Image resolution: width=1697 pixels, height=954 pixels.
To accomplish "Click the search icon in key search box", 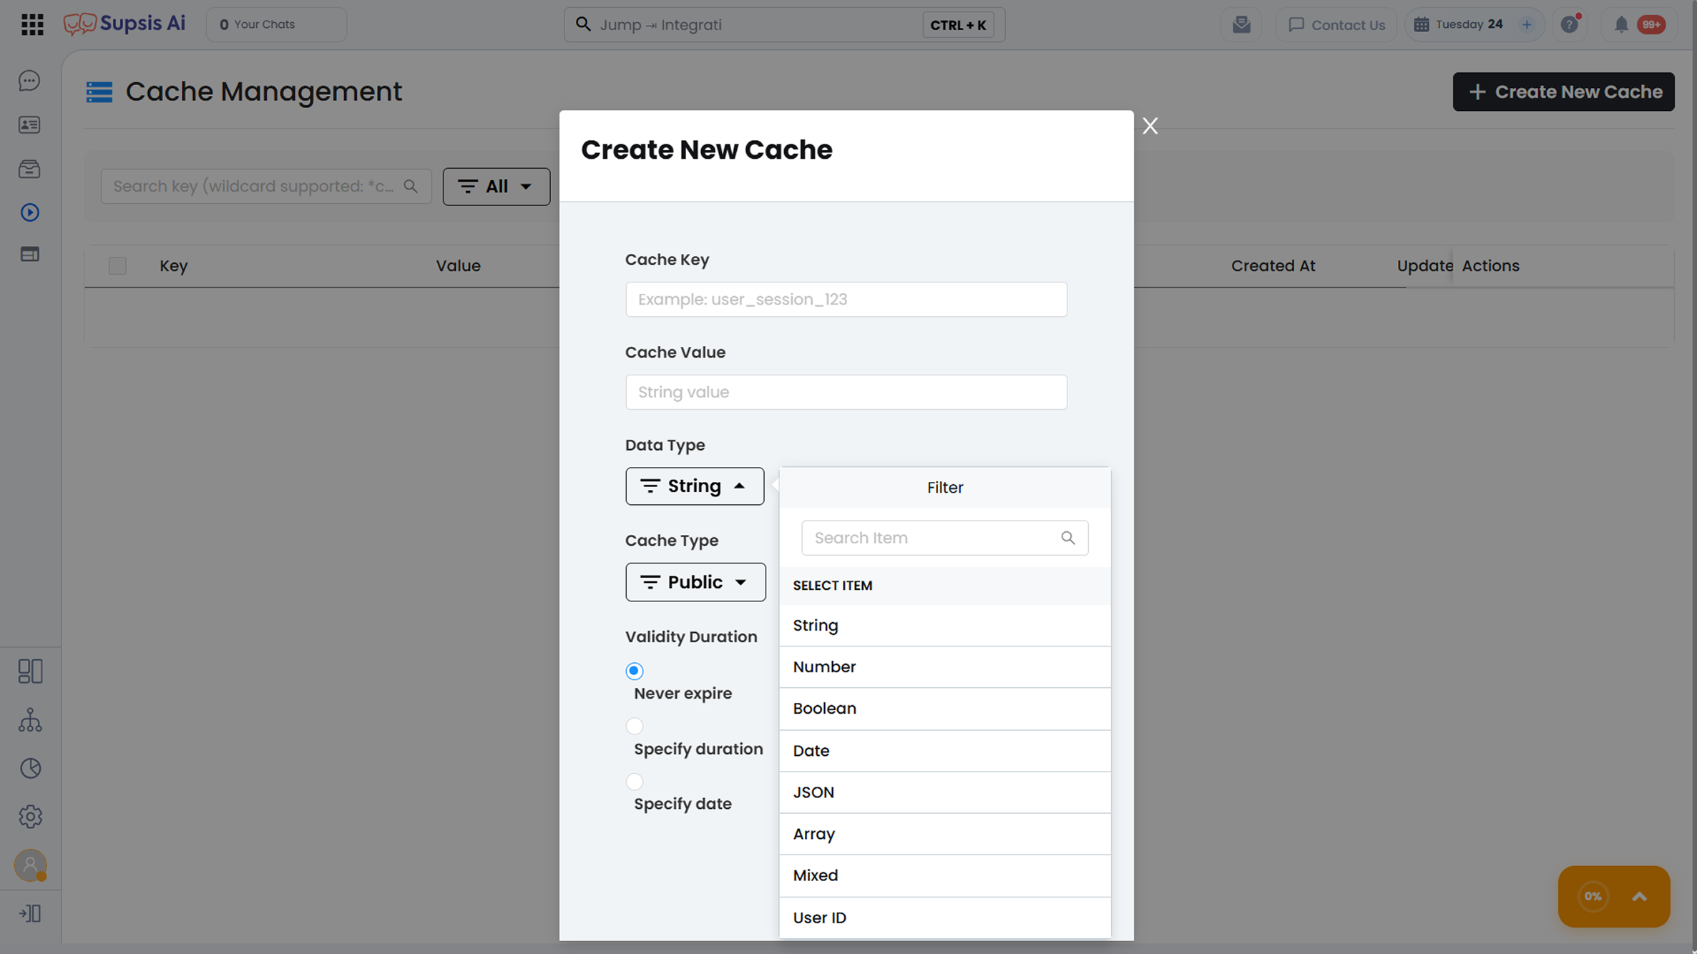I will pyautogui.click(x=411, y=186).
